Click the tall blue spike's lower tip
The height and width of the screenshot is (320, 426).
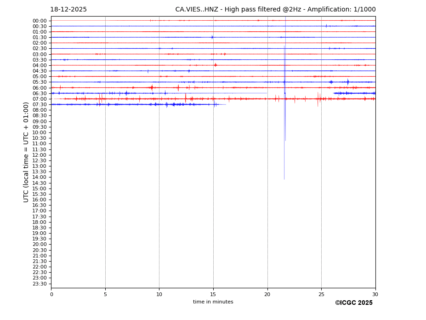284,178
